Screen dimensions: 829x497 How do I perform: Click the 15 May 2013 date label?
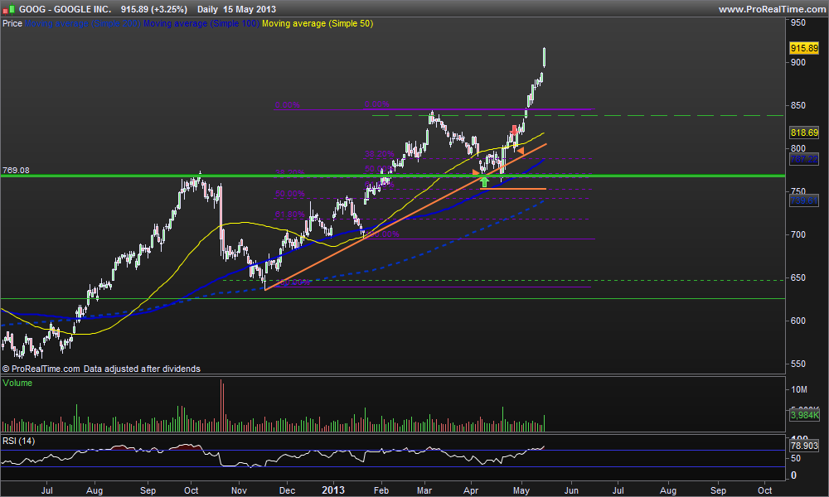click(x=250, y=9)
